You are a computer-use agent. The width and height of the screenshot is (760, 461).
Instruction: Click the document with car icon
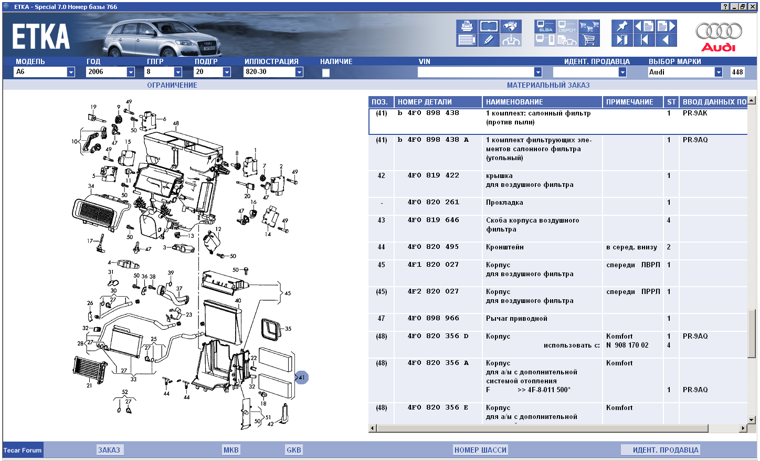click(567, 40)
